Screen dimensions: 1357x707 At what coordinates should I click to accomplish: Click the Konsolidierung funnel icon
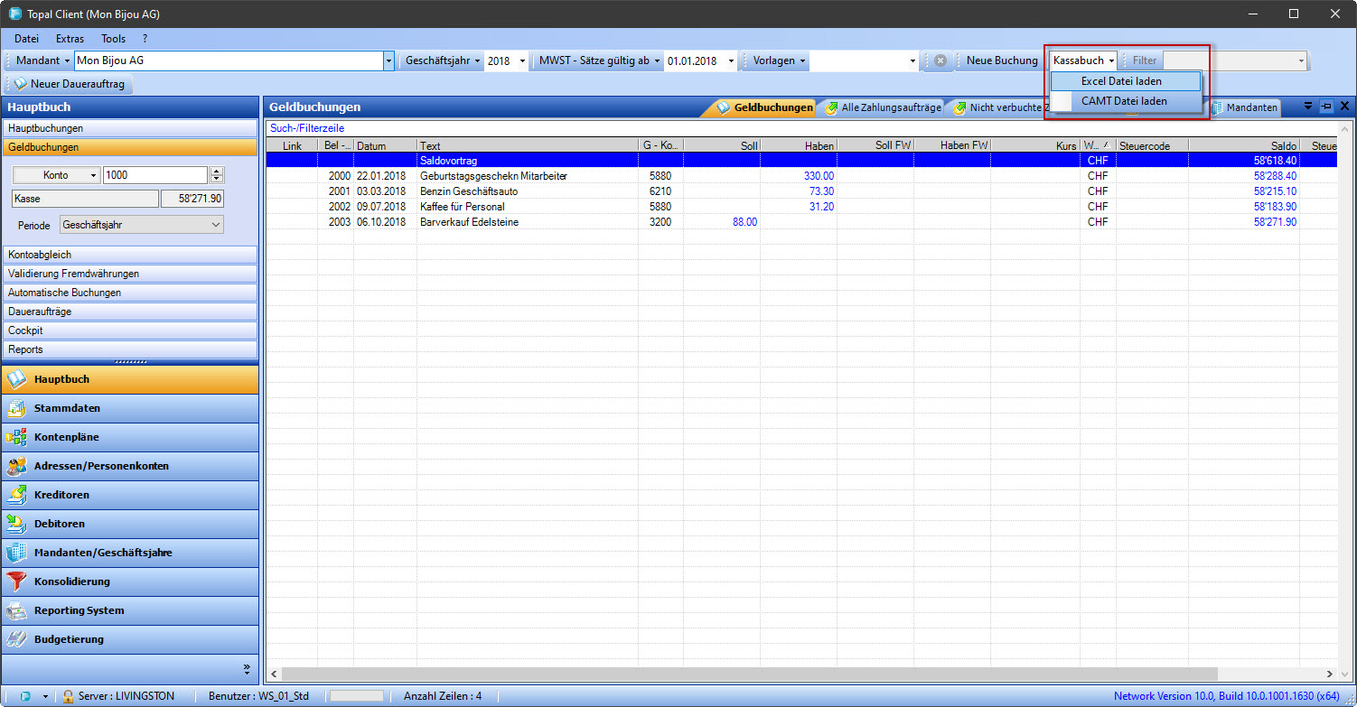click(x=16, y=581)
